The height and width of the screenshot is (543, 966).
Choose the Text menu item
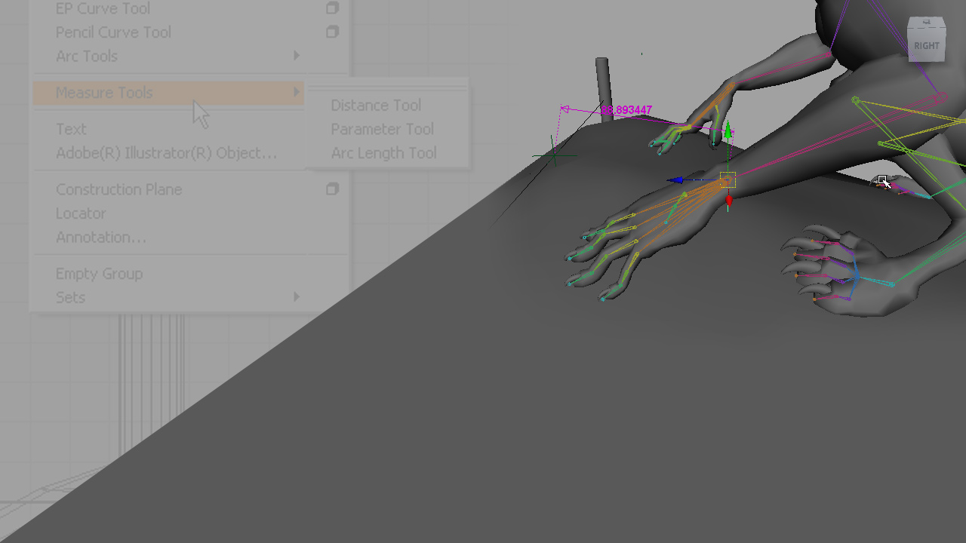click(x=71, y=129)
